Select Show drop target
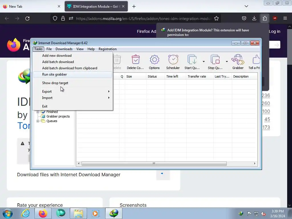 (x=73, y=83)
